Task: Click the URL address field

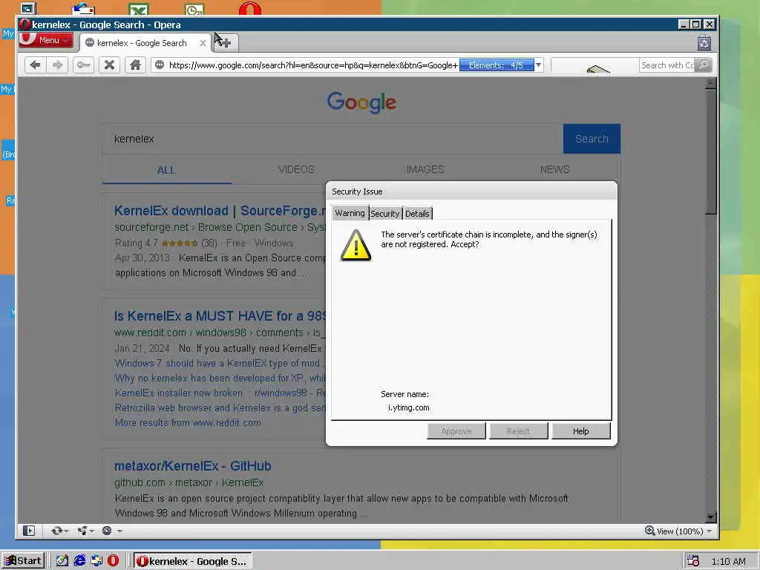Action: (312, 65)
